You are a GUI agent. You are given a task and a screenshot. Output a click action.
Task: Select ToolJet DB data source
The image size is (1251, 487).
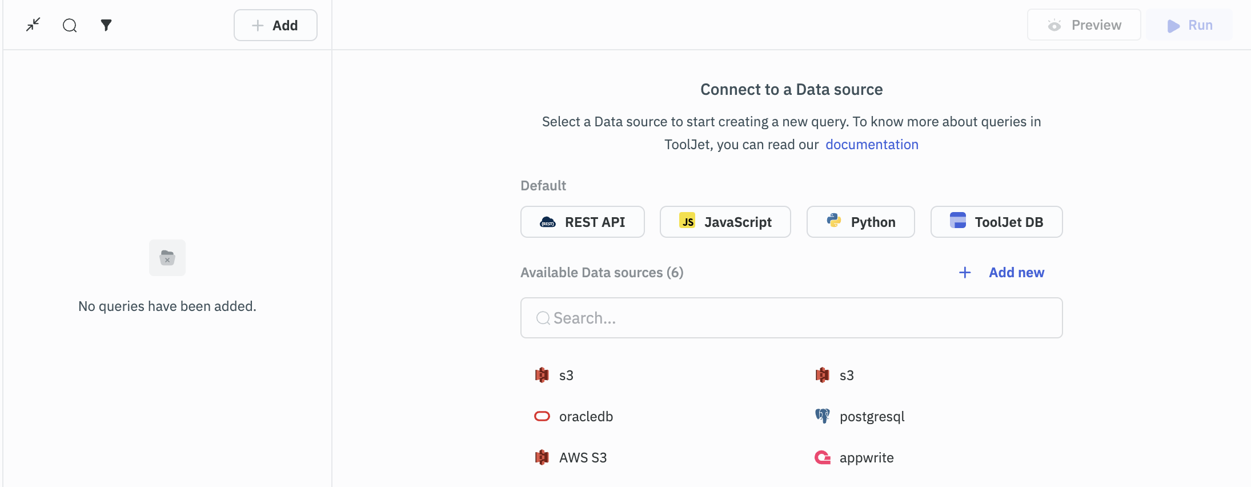point(996,222)
